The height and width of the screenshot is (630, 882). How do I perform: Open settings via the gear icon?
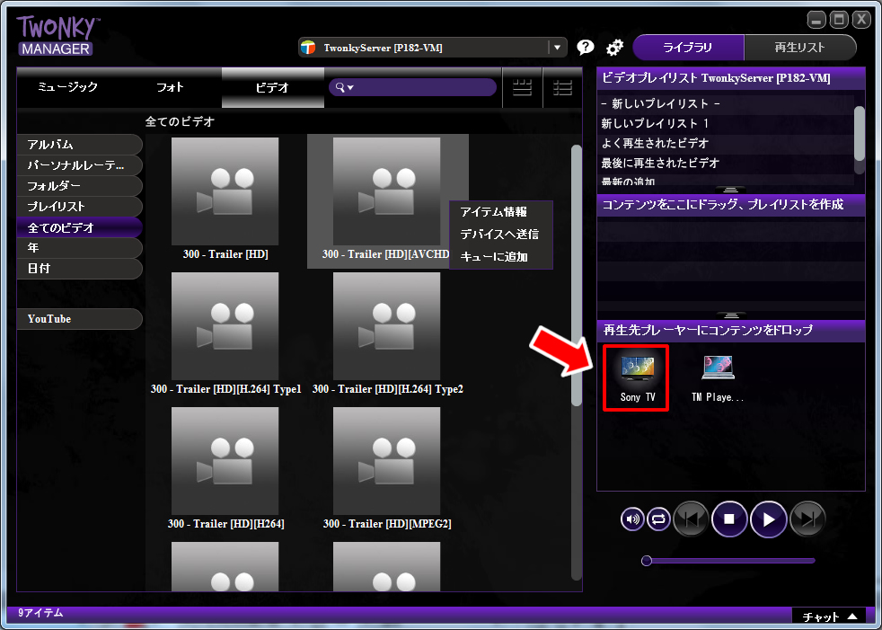pyautogui.click(x=614, y=48)
